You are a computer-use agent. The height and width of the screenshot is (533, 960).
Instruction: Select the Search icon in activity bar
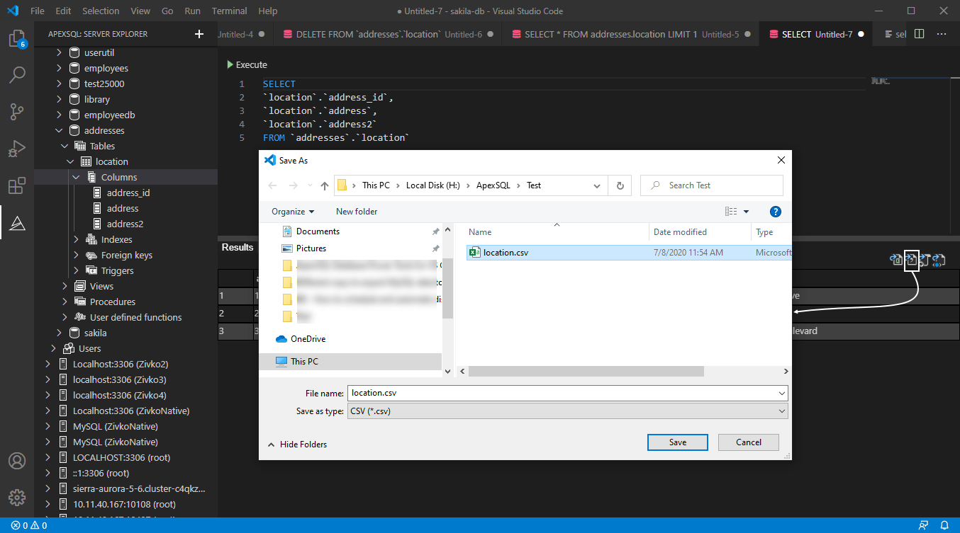(x=17, y=74)
